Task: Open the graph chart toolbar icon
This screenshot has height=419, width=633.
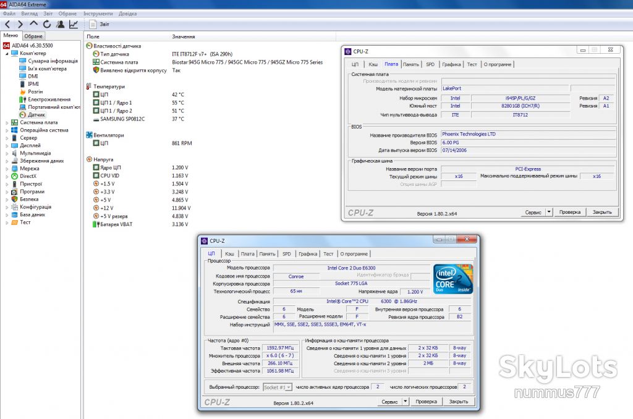Action: click(74, 24)
